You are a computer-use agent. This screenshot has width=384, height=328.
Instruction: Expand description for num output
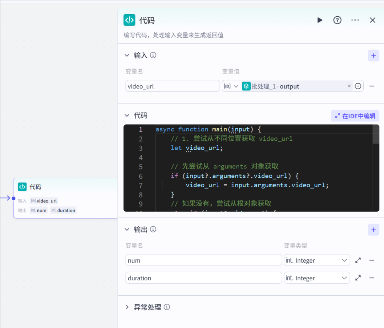pyautogui.click(x=358, y=260)
